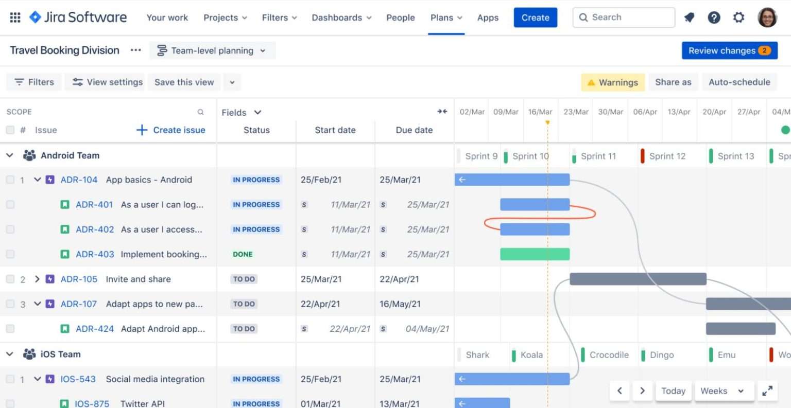
Task: Click the Review changes button
Action: [x=729, y=50]
